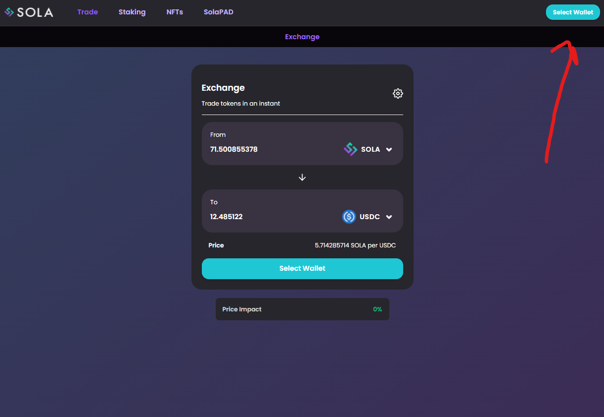Click the From label
Screen dimensions: 604x417
click(x=218, y=135)
